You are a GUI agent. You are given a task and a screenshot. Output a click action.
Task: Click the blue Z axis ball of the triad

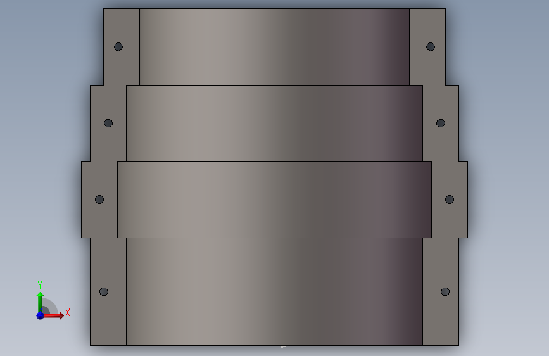[x=40, y=315]
